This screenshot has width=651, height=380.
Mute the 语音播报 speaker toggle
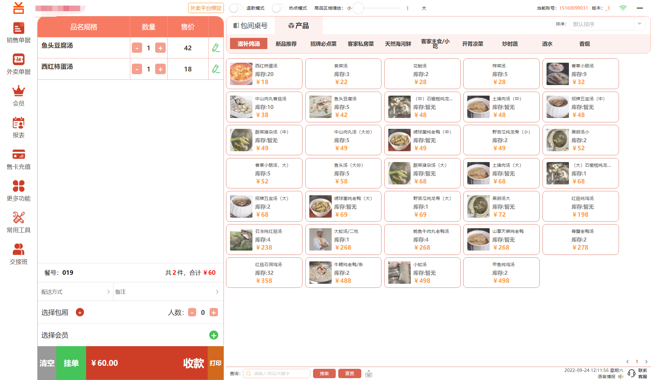point(621,377)
